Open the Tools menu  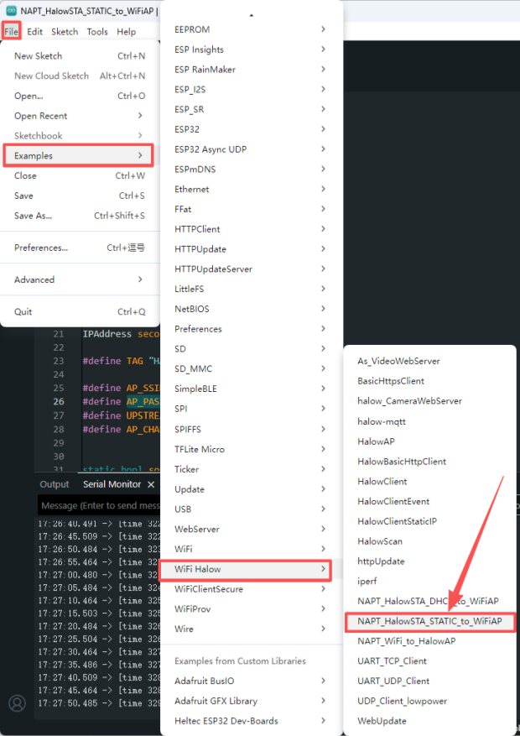97,31
